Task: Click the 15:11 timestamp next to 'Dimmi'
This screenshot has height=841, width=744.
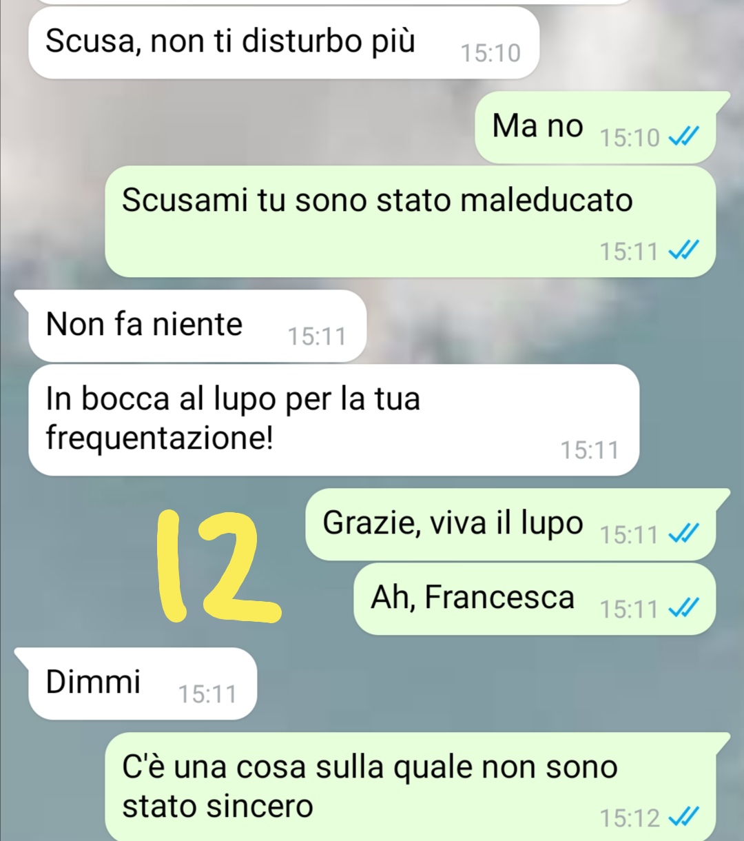Action: pyautogui.click(x=207, y=694)
